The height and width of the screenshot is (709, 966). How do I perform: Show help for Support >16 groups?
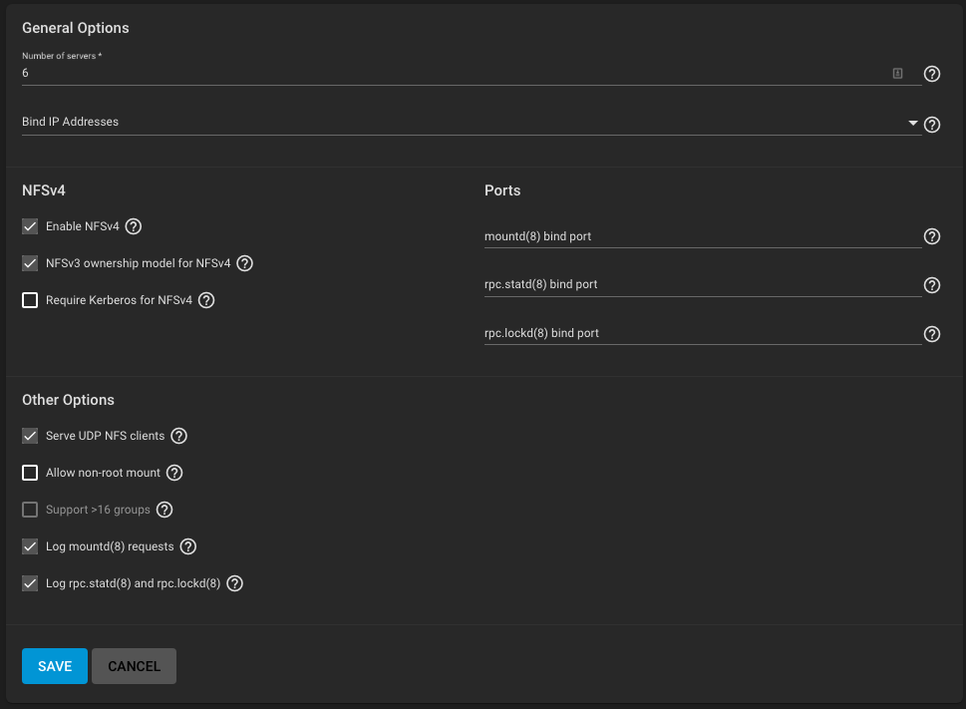(x=164, y=510)
